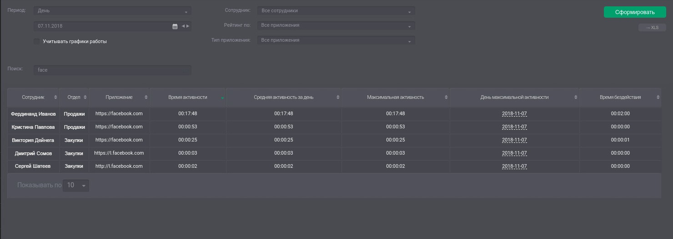
Task: Open 2018-11-07 link for Фердинанд Иванов
Action: click(514, 114)
